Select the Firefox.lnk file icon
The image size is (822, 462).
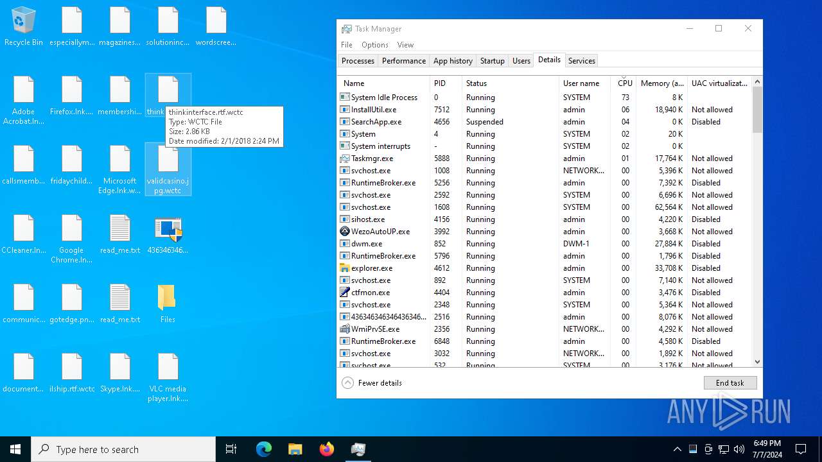pyautogui.click(x=72, y=96)
